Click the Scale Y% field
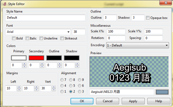The width and height of the screenshot is (173, 107). pyautogui.click(x=154, y=31)
